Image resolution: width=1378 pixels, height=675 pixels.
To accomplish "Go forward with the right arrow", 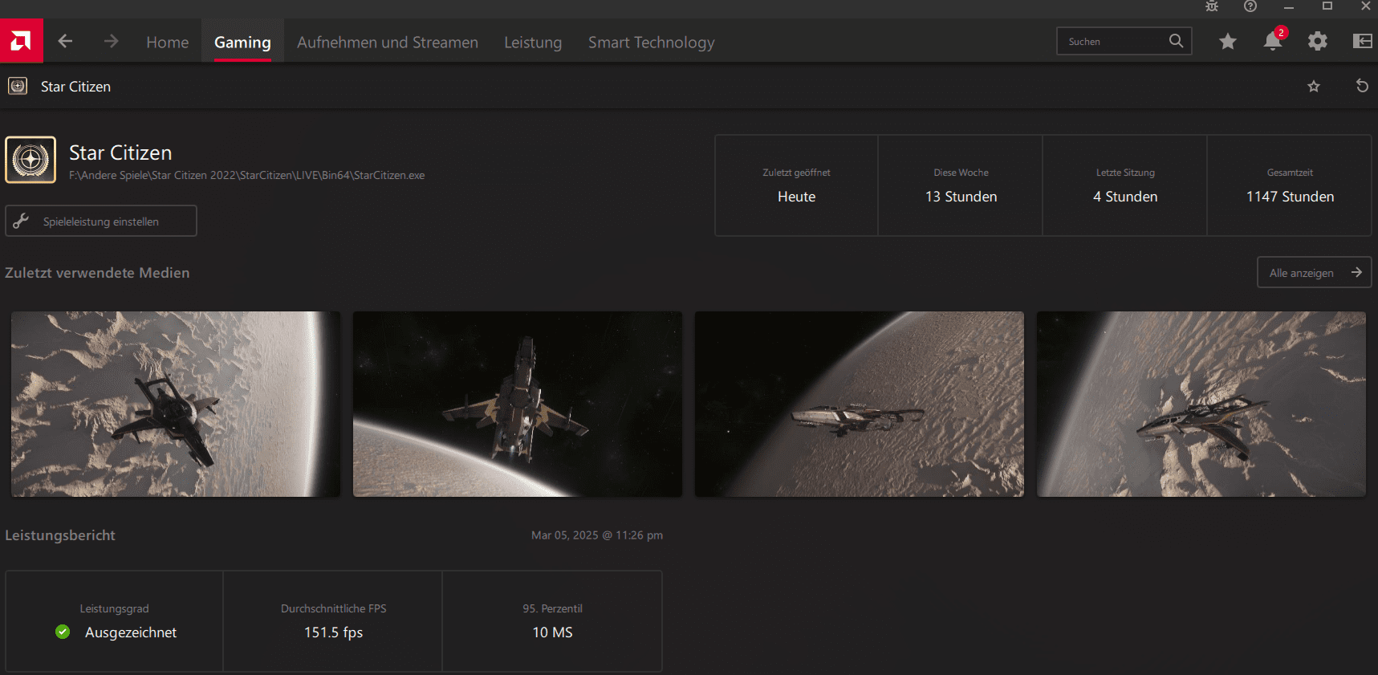I will coord(111,41).
